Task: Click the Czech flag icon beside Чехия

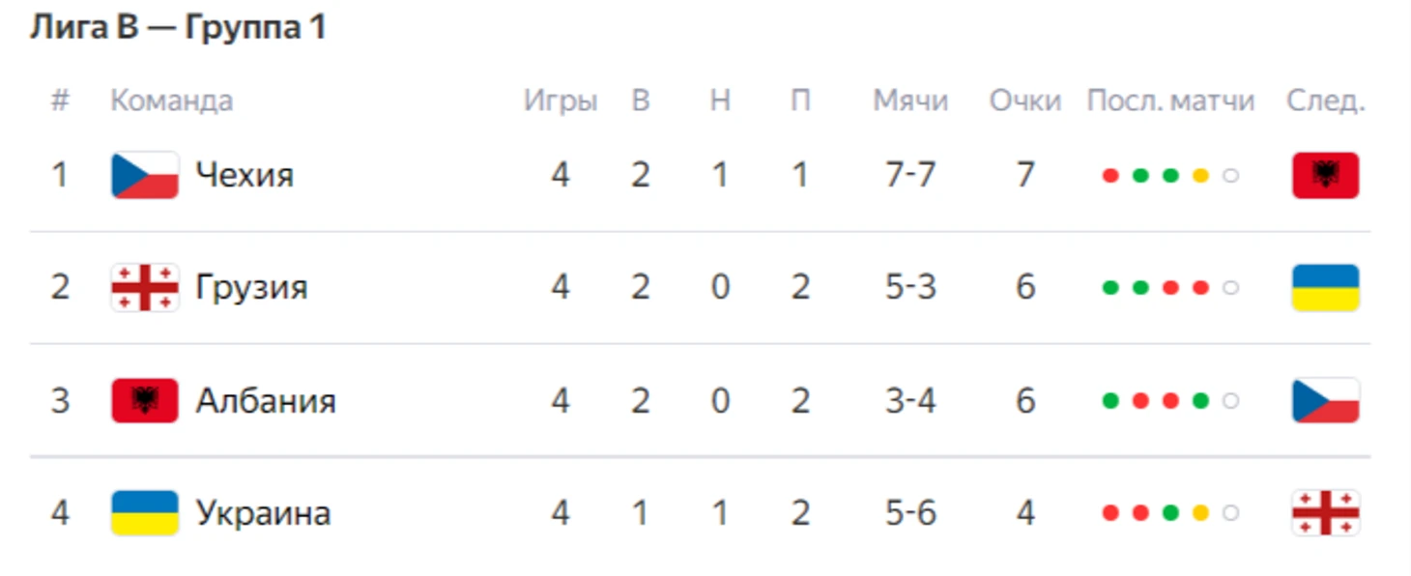Action: 145,175
